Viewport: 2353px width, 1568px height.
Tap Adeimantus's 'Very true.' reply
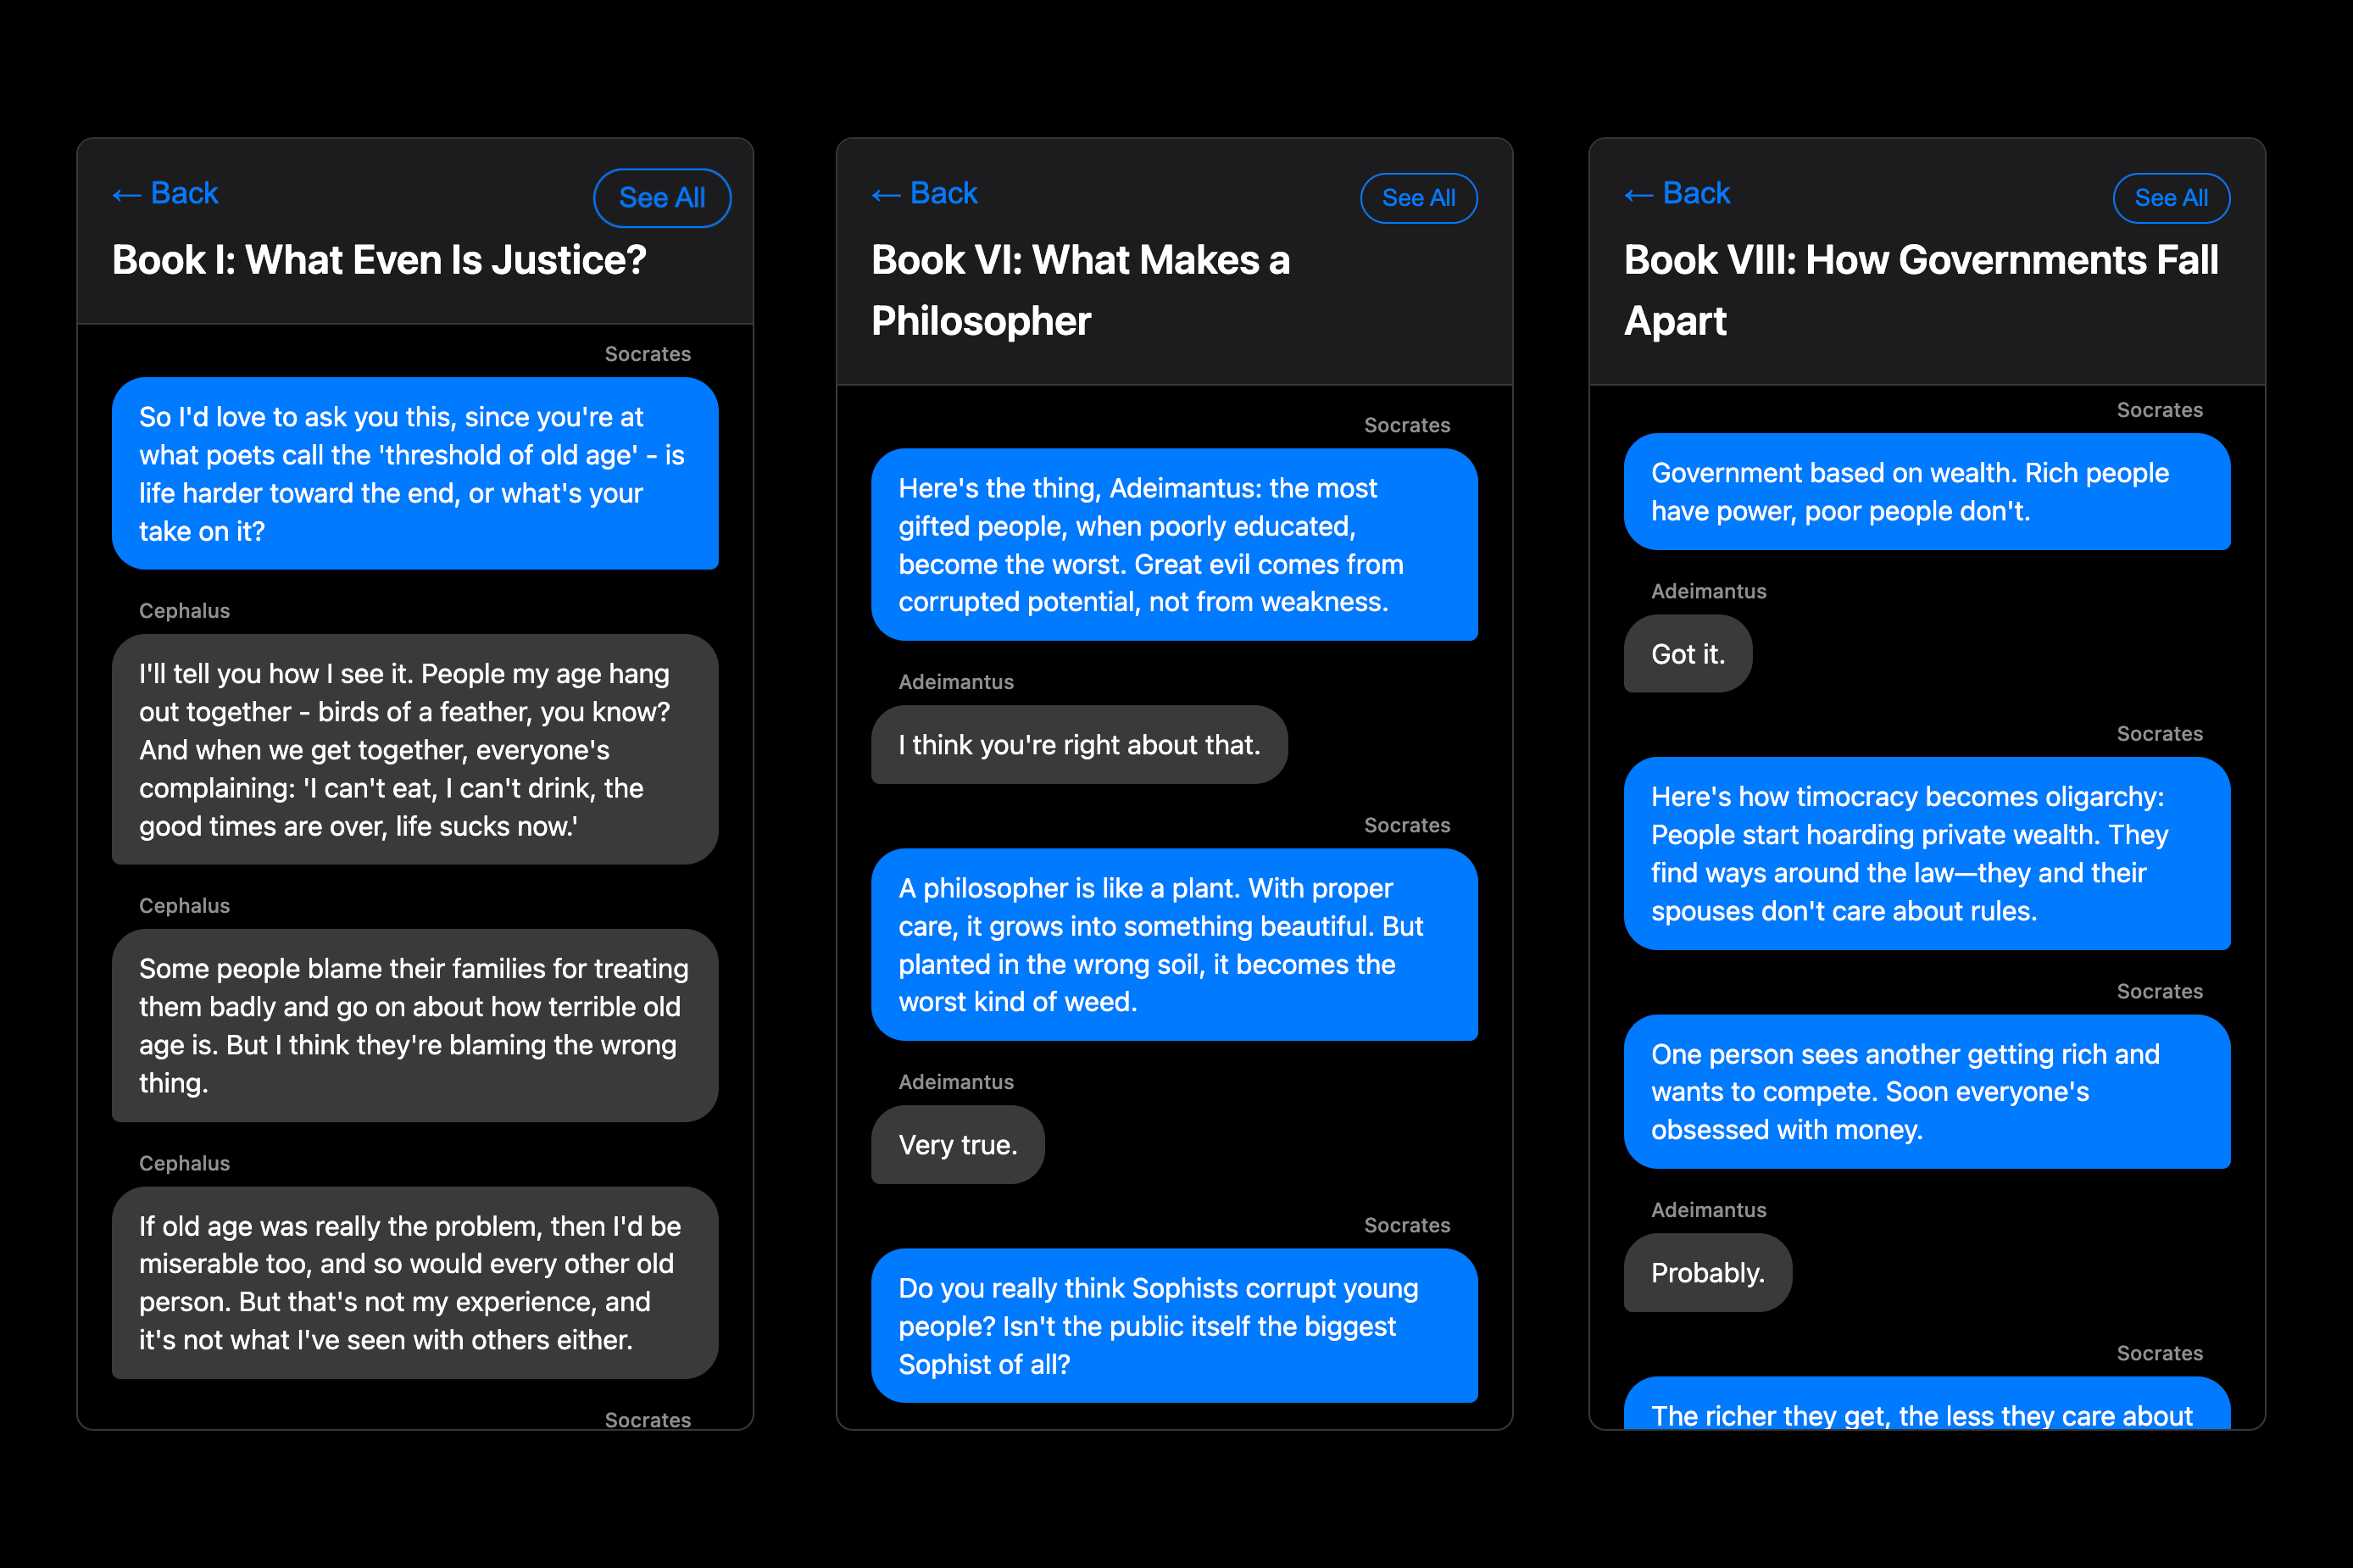point(957,1145)
